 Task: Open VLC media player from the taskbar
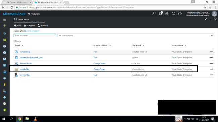click(35, 119)
